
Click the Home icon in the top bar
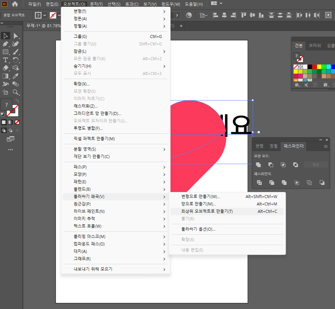pyautogui.click(x=14, y=4)
